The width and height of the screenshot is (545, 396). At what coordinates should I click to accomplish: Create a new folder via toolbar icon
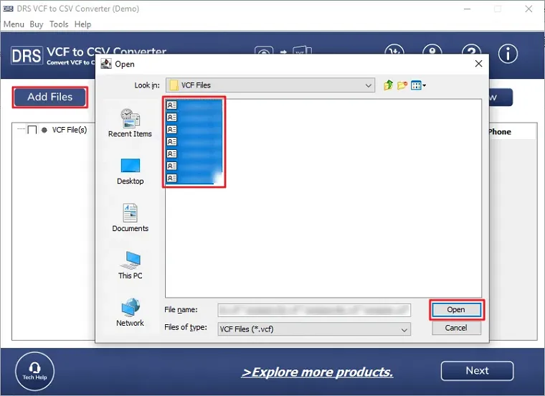tap(402, 85)
